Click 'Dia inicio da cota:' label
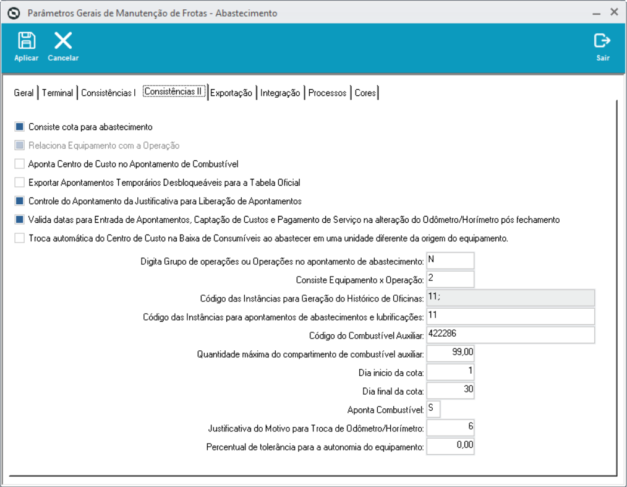This screenshot has height=487, width=627. click(x=391, y=373)
